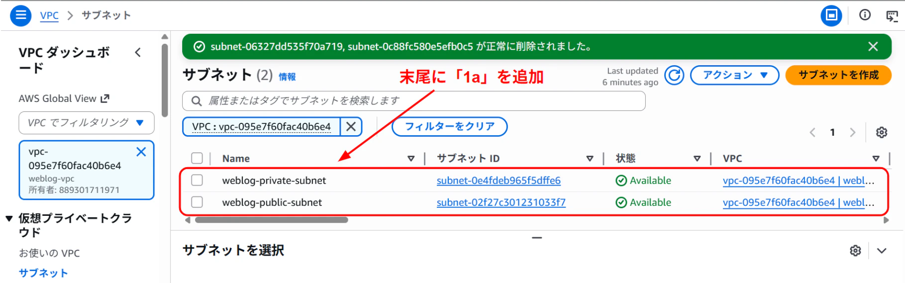Open the support screen icon at top right
The width and height of the screenshot is (905, 283).
click(892, 16)
